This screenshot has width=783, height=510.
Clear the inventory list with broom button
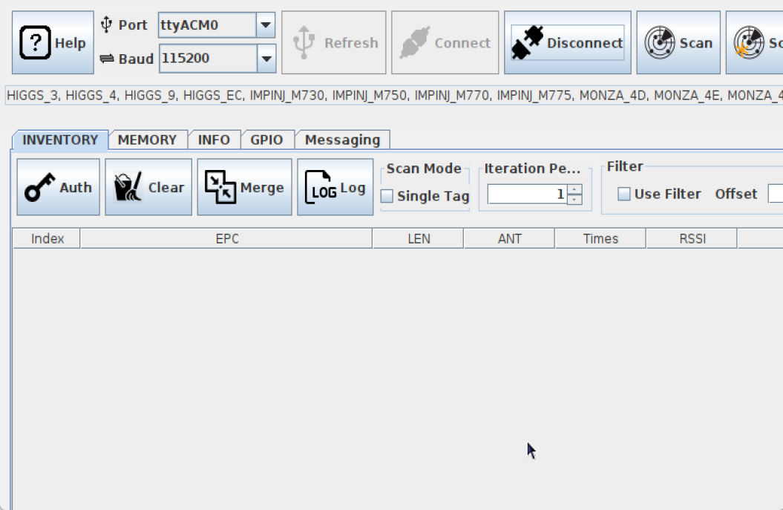[x=148, y=187]
